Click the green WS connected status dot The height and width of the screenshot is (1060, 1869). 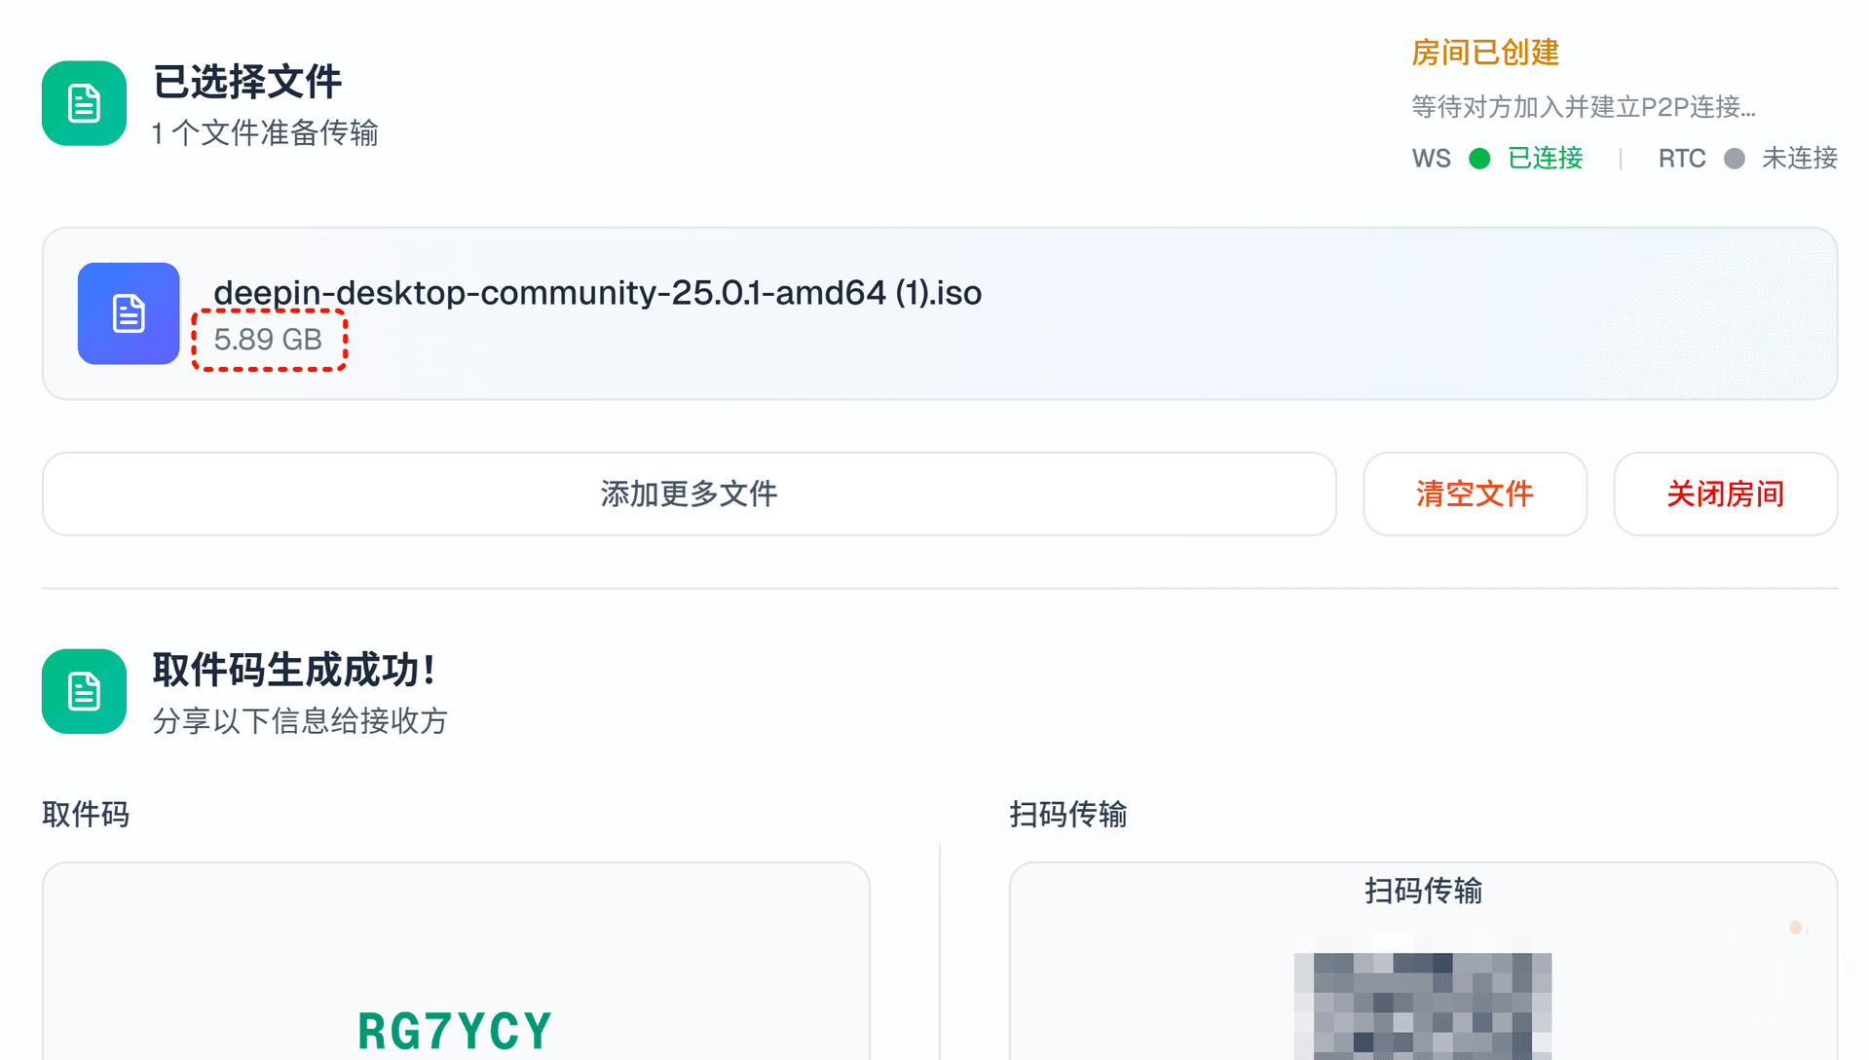coord(1479,159)
